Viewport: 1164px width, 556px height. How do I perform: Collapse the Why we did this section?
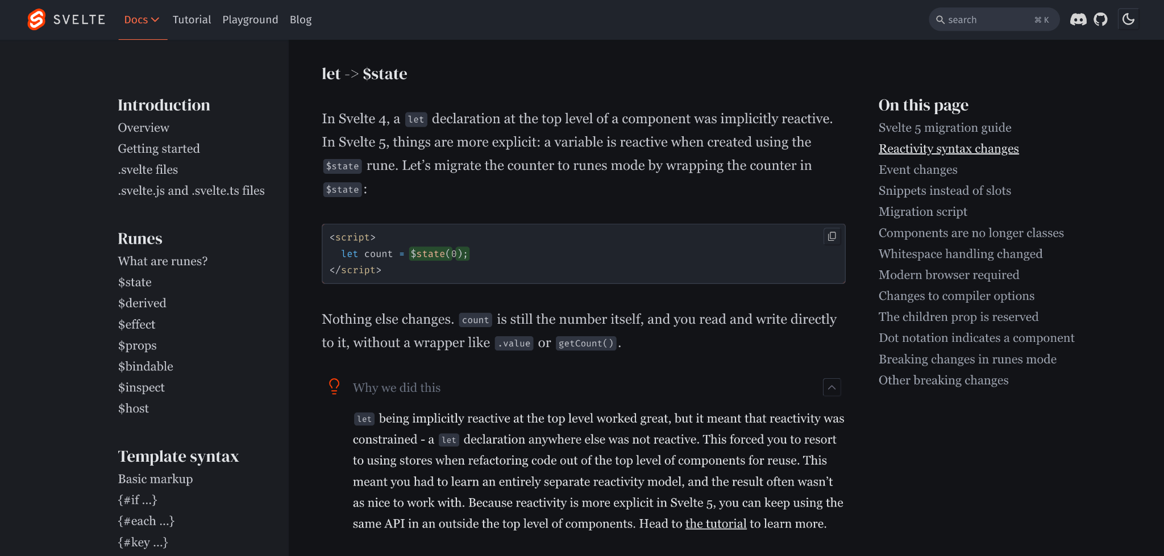(832, 387)
